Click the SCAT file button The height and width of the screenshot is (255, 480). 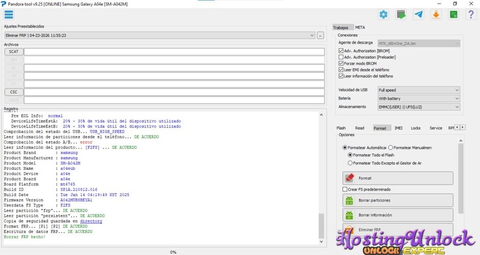(14, 52)
